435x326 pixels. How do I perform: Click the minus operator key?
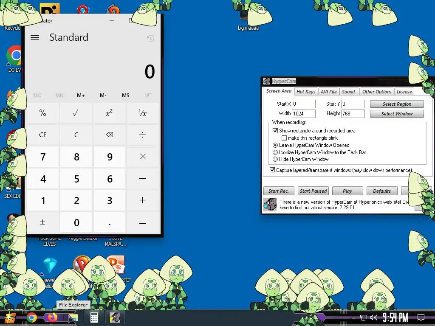(143, 179)
